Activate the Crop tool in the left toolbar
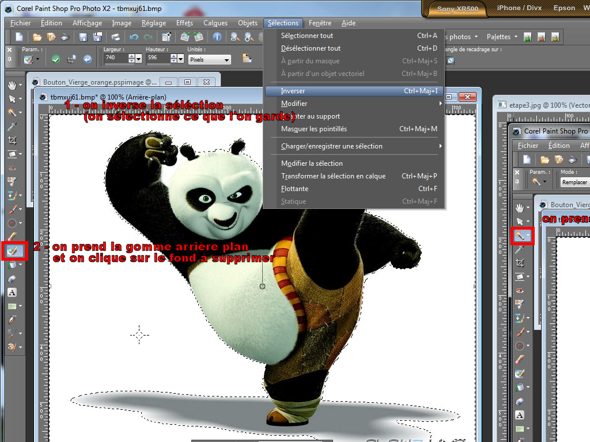Screen dimensions: 590x442 [12, 140]
